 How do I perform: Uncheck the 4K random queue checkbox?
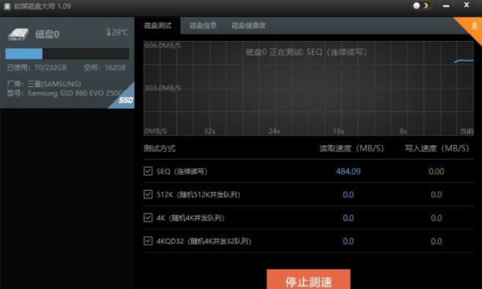pyautogui.click(x=148, y=218)
